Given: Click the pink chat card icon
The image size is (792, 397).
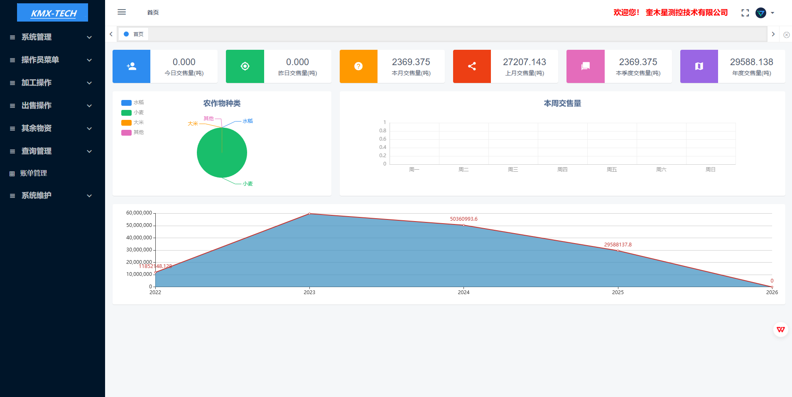Looking at the screenshot, I should [x=585, y=66].
